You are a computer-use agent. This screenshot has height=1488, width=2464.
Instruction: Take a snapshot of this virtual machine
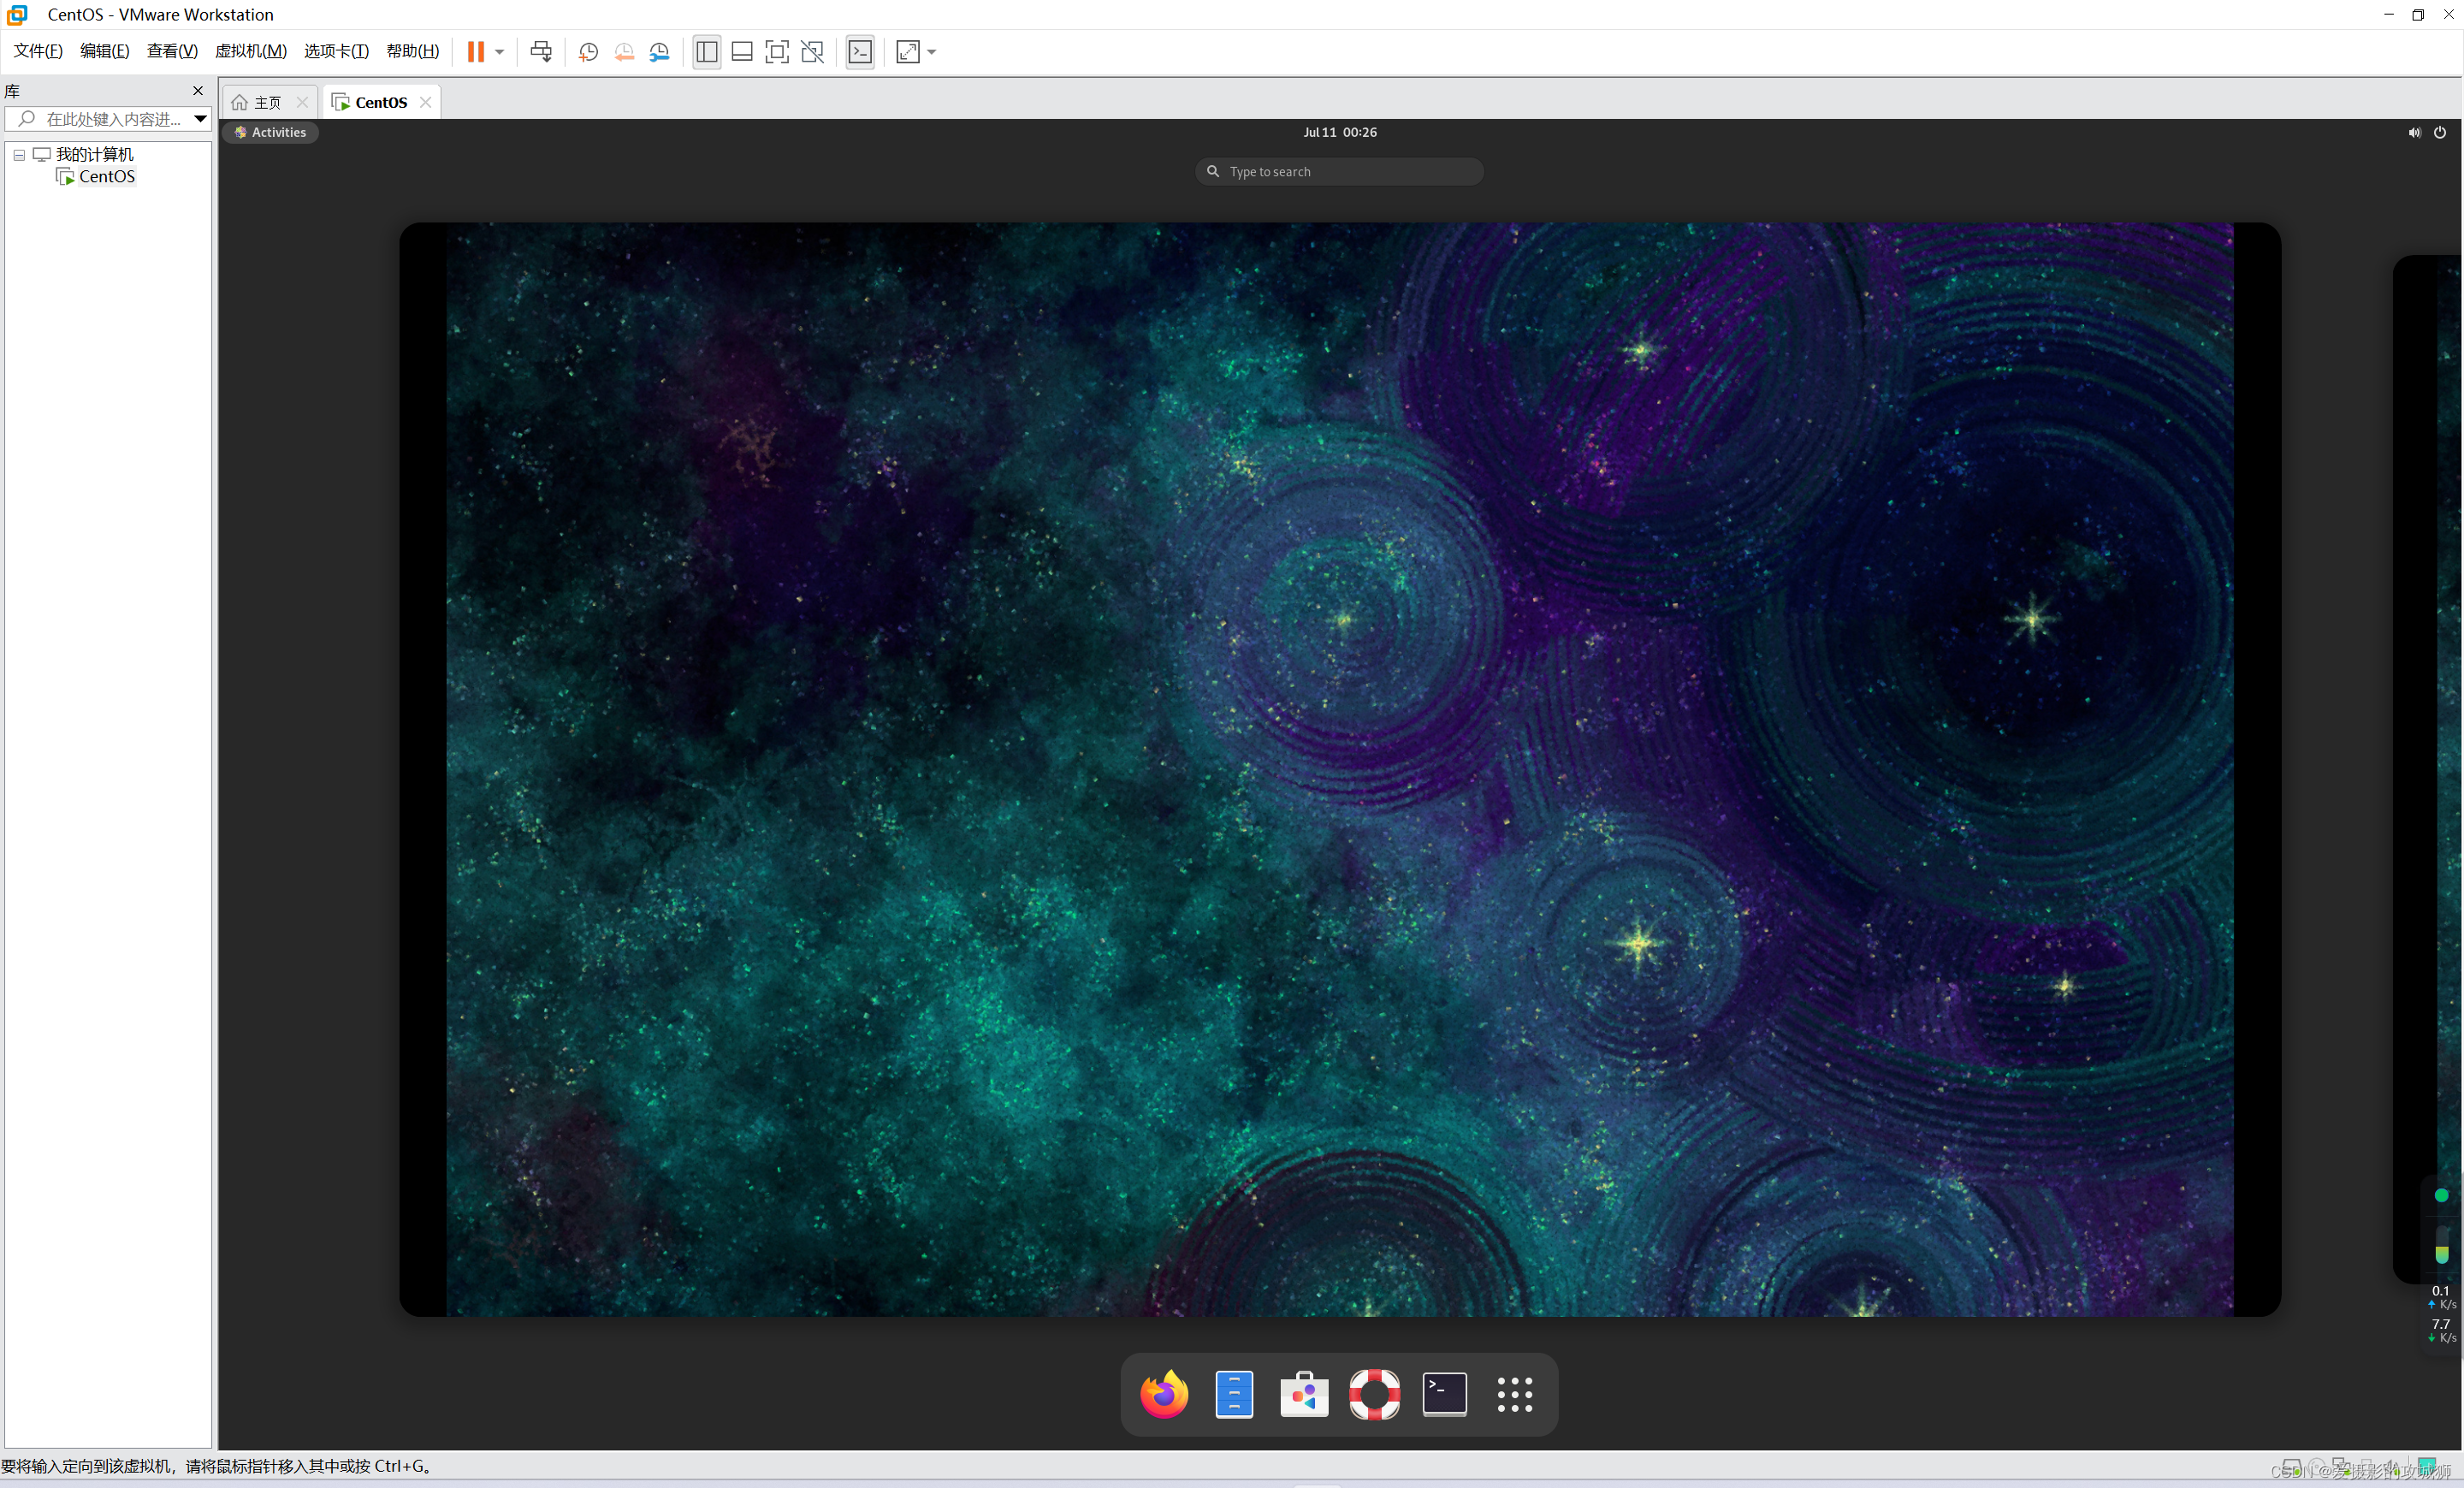588,52
